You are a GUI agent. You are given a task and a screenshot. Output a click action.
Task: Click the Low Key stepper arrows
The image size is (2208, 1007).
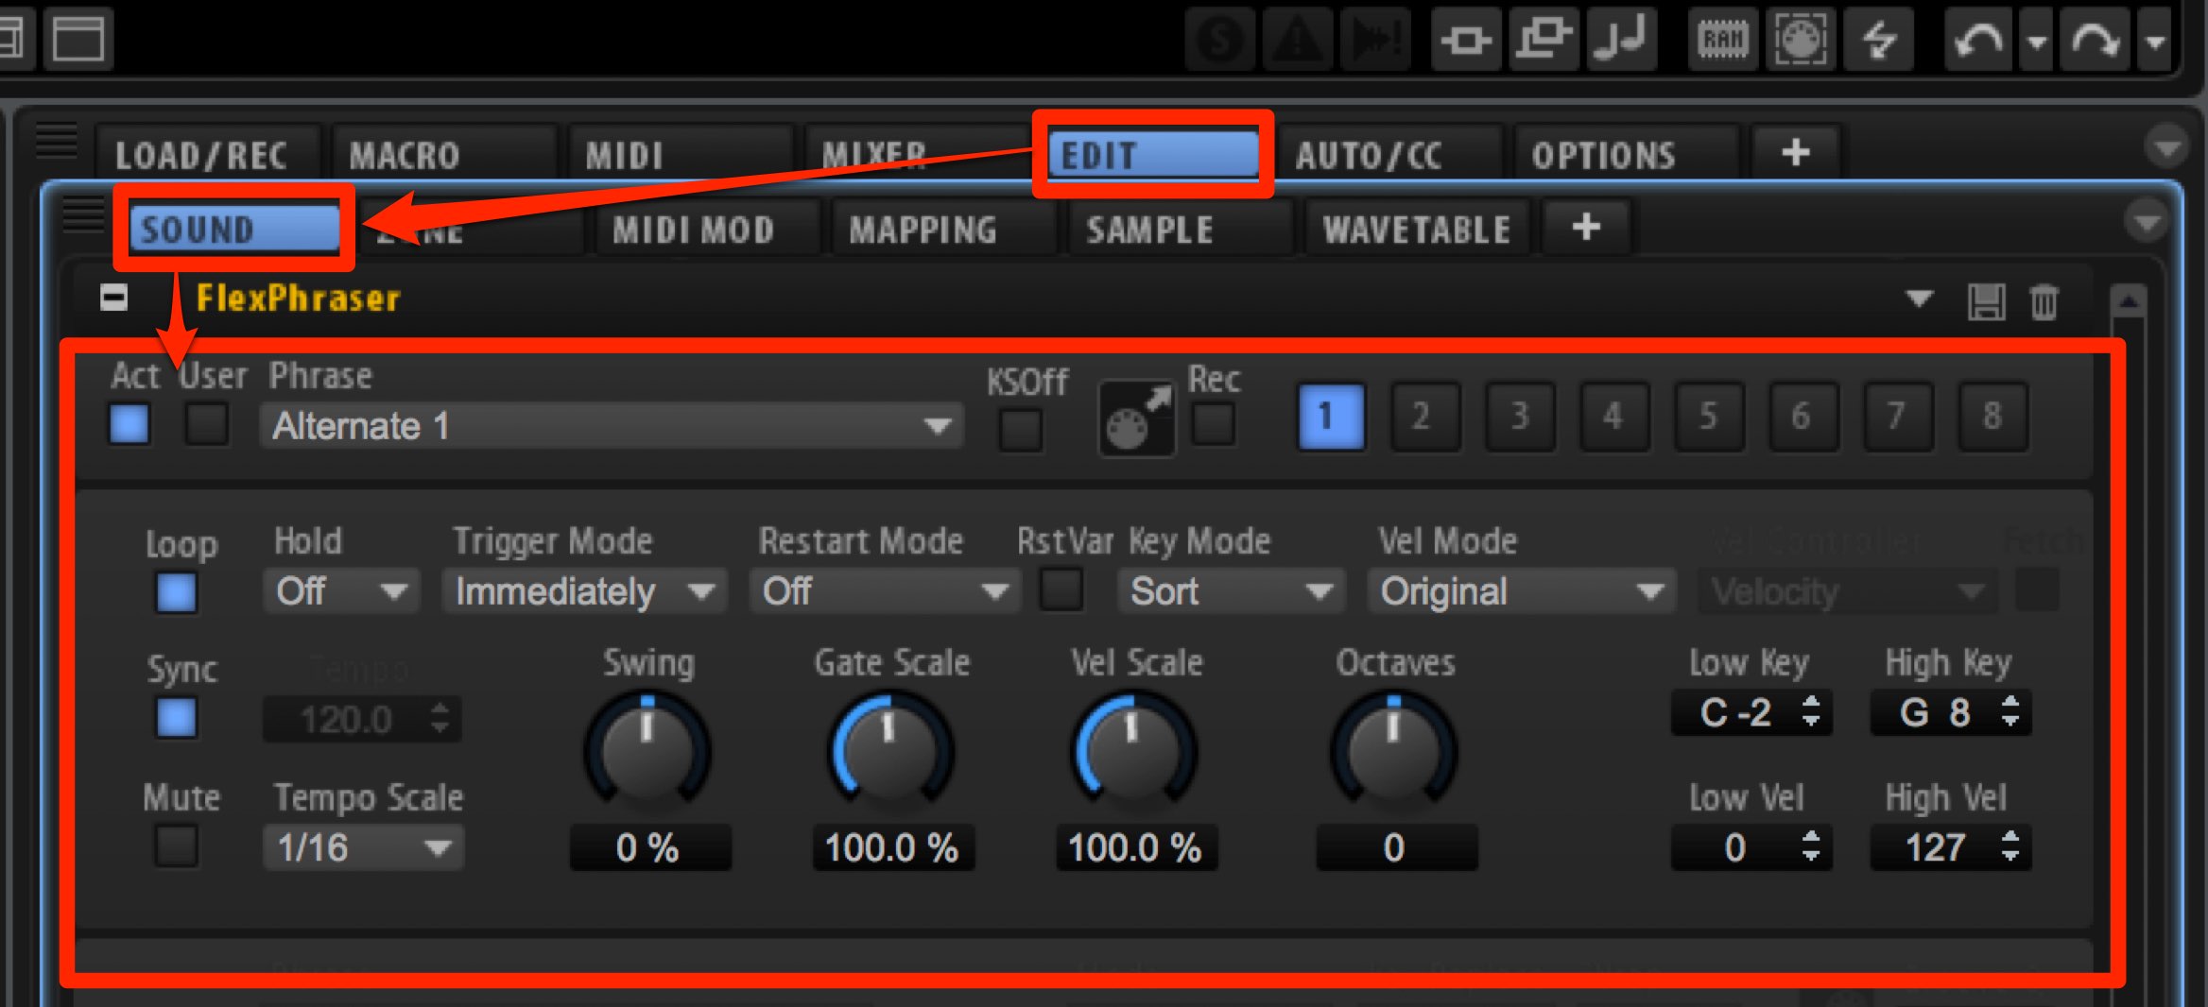pos(1810,711)
